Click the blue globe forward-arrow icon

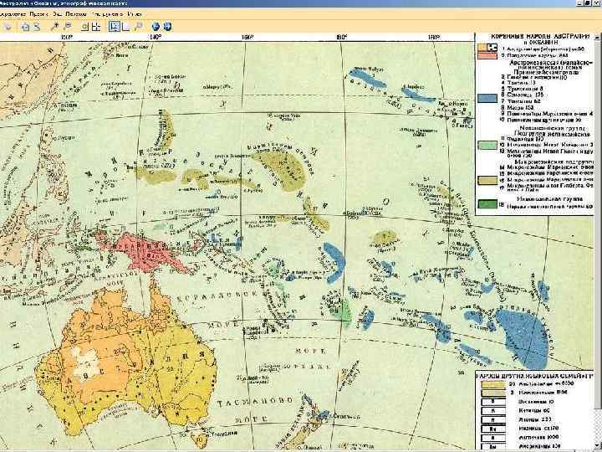coord(167,27)
